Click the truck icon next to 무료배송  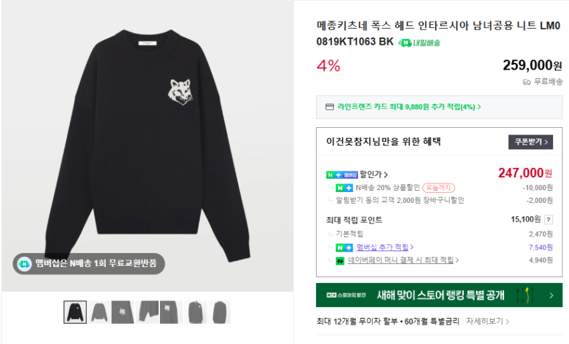point(526,82)
